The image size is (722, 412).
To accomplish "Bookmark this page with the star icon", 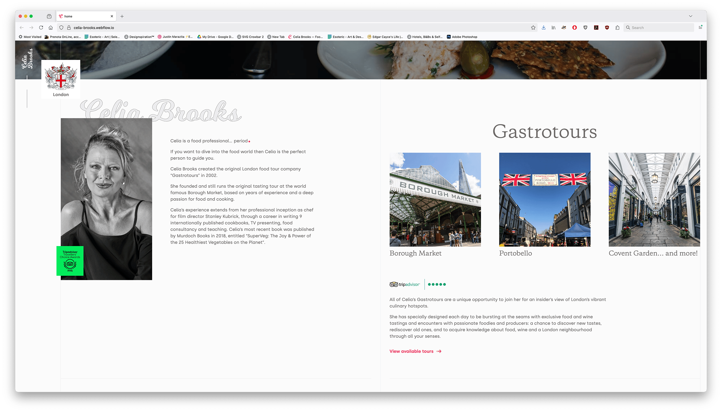I will (x=533, y=28).
